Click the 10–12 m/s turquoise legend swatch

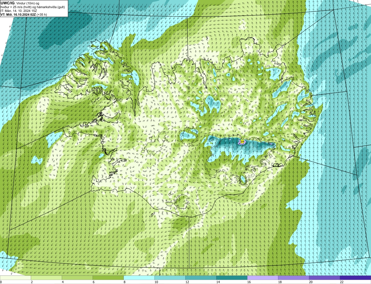[x=170, y=278]
